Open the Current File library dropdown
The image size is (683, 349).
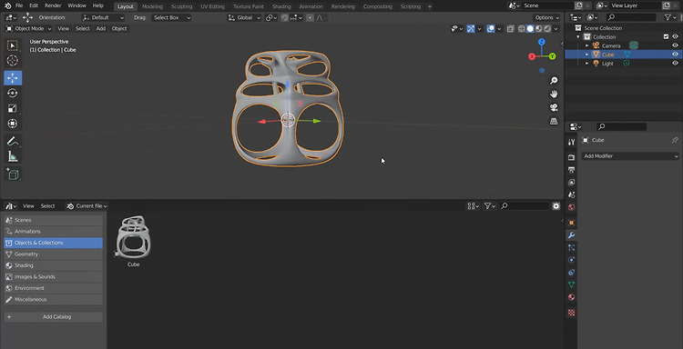pos(87,206)
